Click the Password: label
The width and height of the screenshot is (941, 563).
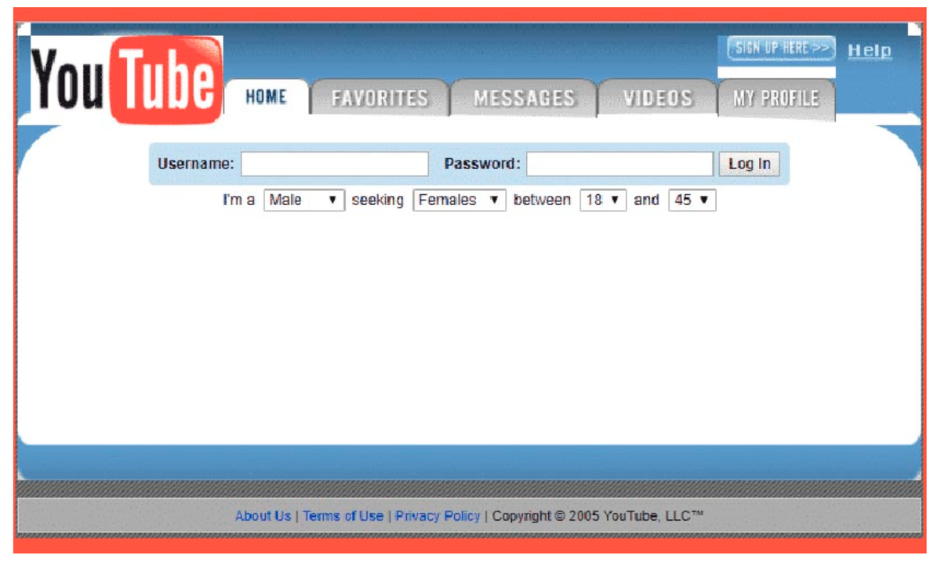coord(482,164)
